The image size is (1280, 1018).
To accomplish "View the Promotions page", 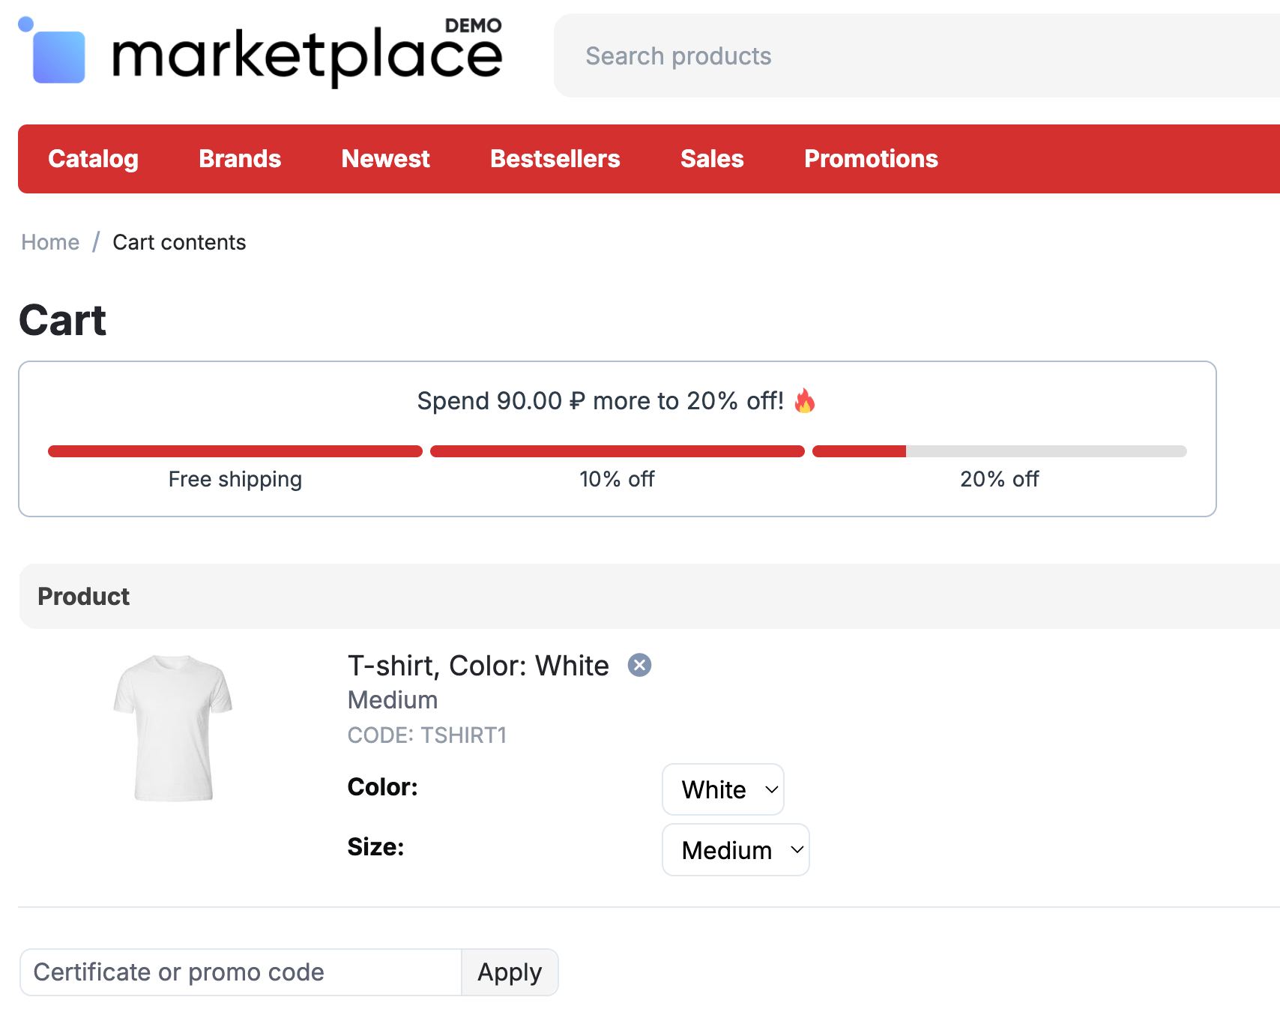I will tap(870, 159).
